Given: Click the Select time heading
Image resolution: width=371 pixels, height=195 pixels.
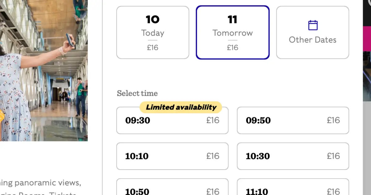Looking at the screenshot, I should click(x=137, y=93).
